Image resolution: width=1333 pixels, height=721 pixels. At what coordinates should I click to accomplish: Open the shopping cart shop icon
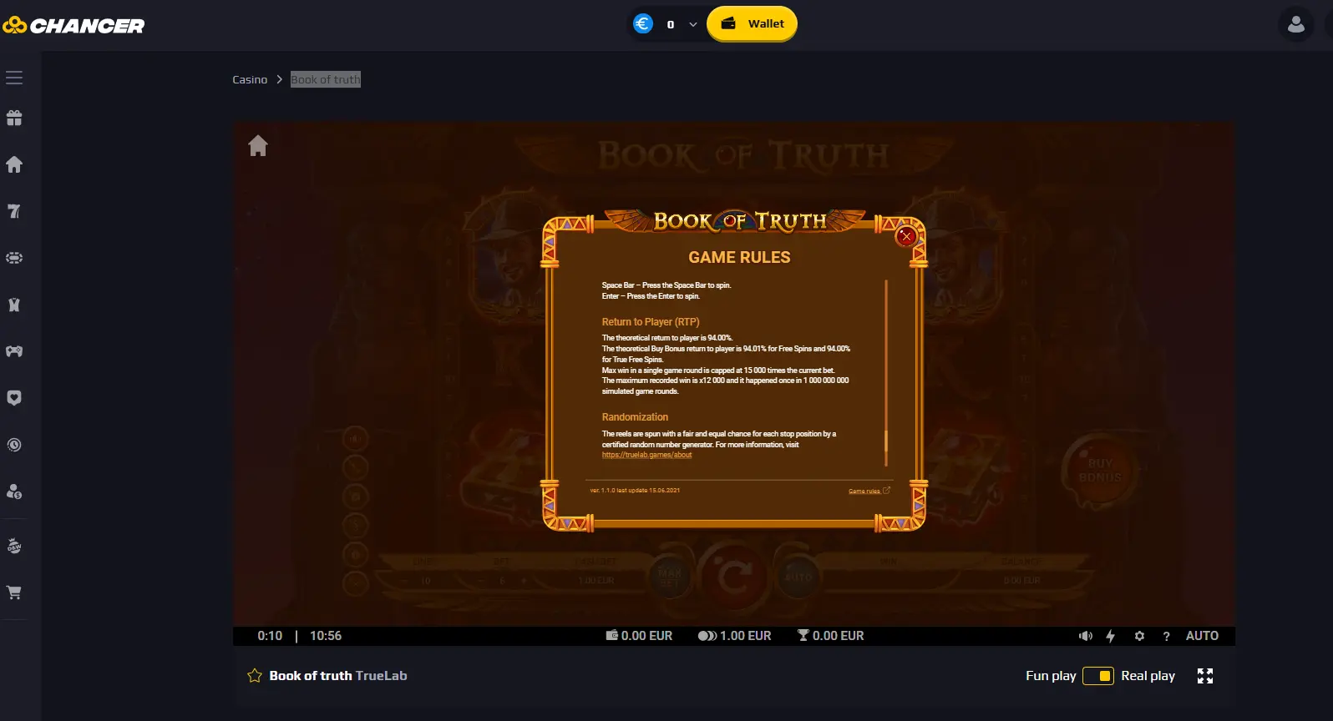coord(14,592)
